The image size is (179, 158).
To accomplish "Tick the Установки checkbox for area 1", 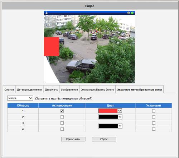I will point(154,111).
